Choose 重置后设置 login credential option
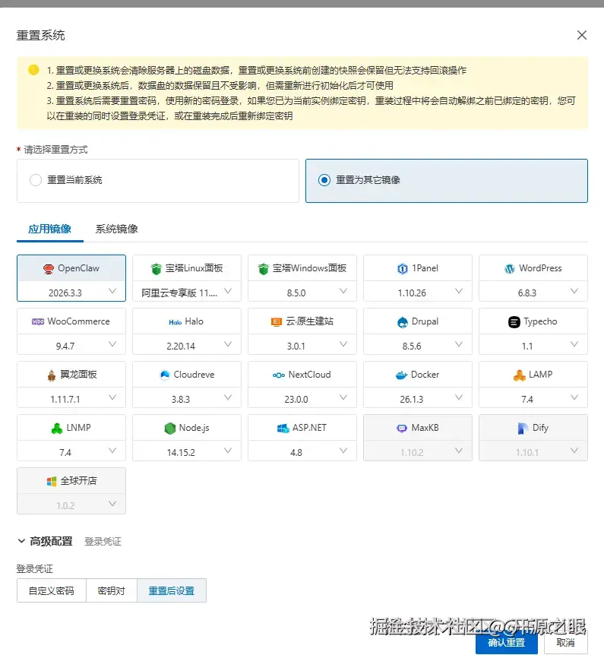This screenshot has height=655, width=604. (172, 590)
